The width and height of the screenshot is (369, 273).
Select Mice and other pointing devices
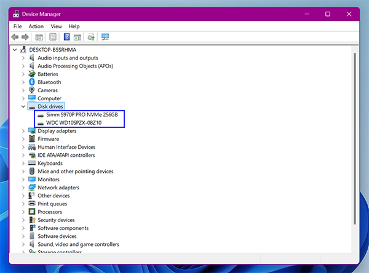(76, 172)
